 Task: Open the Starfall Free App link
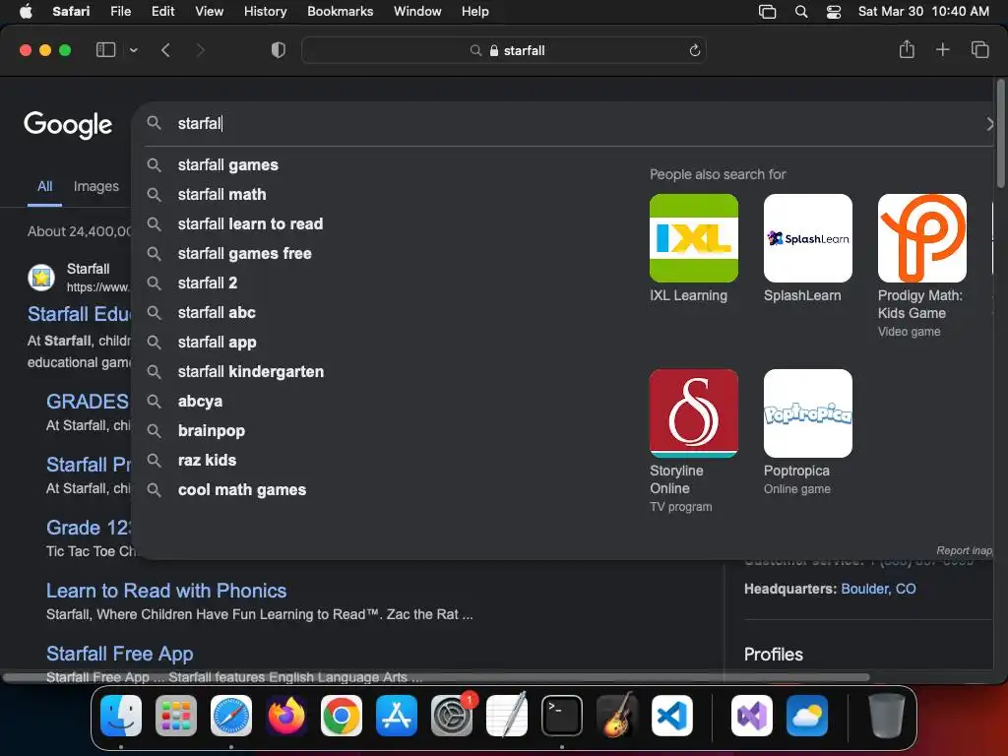click(x=119, y=654)
